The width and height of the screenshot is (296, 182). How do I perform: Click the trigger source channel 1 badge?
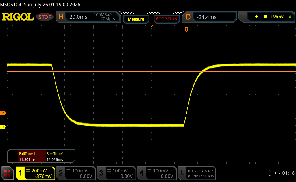pos(266,17)
